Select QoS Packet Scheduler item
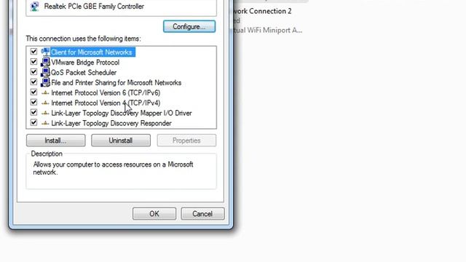 (x=84, y=73)
